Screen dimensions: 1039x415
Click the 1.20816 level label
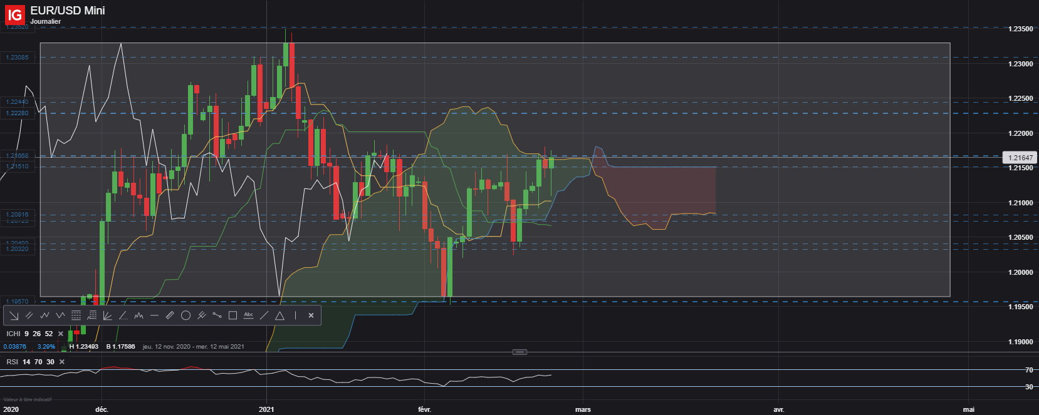[x=17, y=214]
